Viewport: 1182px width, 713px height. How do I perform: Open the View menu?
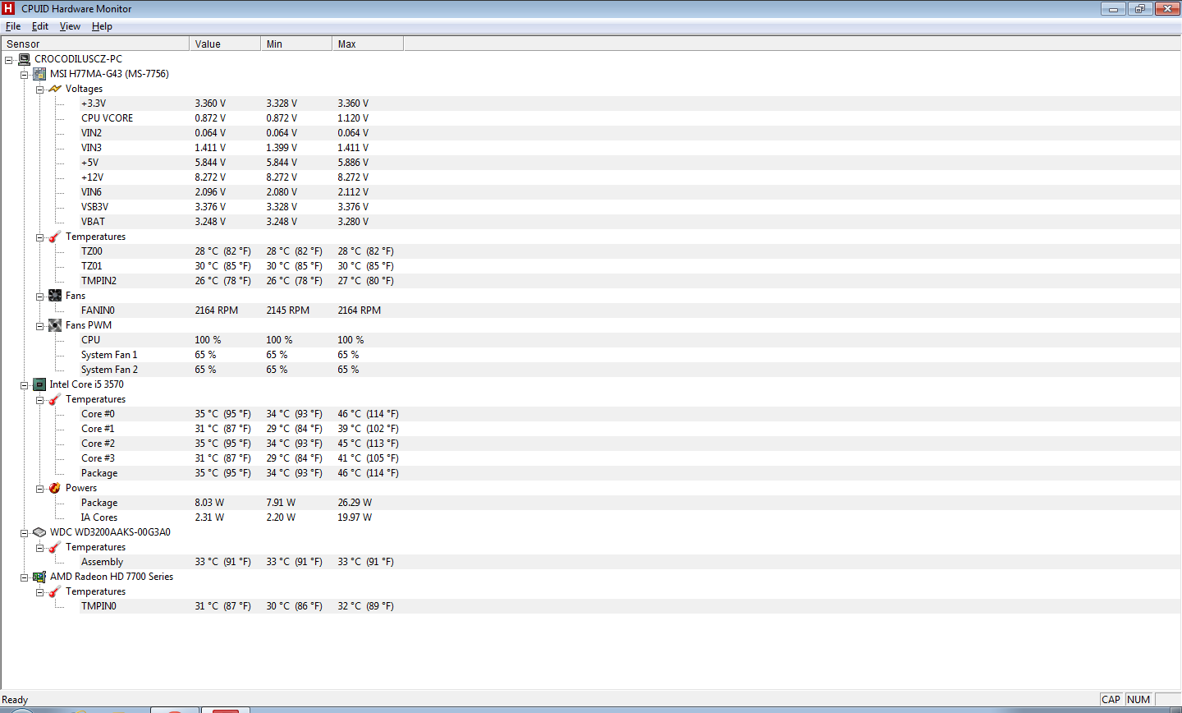[70, 26]
